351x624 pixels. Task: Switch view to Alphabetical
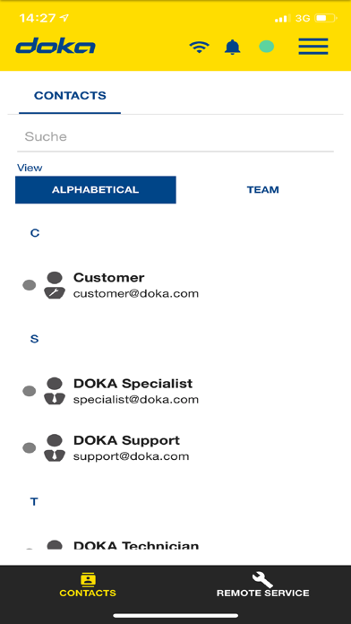pyautogui.click(x=96, y=190)
